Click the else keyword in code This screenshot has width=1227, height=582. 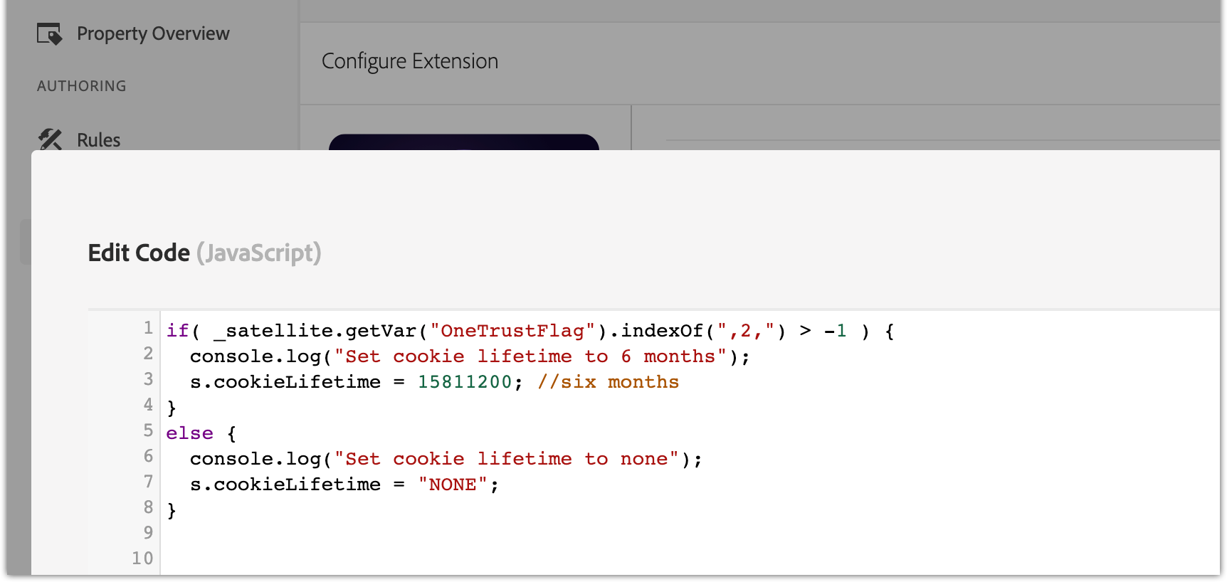pyautogui.click(x=189, y=433)
